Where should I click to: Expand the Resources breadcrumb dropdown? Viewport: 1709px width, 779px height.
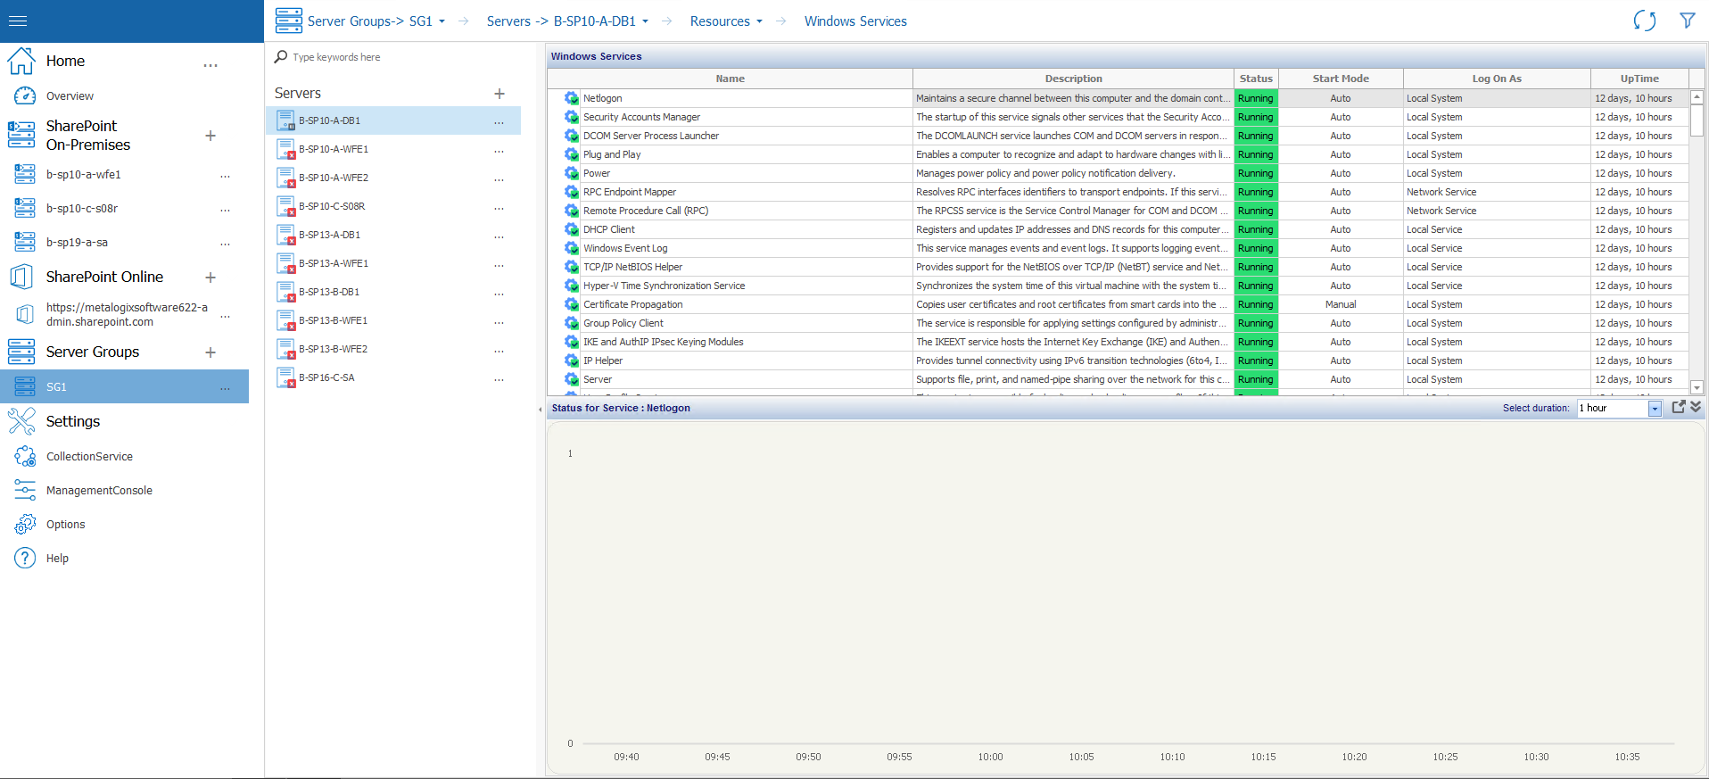(x=759, y=21)
